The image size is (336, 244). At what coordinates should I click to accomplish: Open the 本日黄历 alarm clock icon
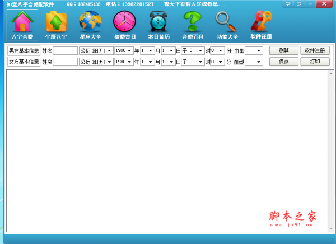[159, 25]
